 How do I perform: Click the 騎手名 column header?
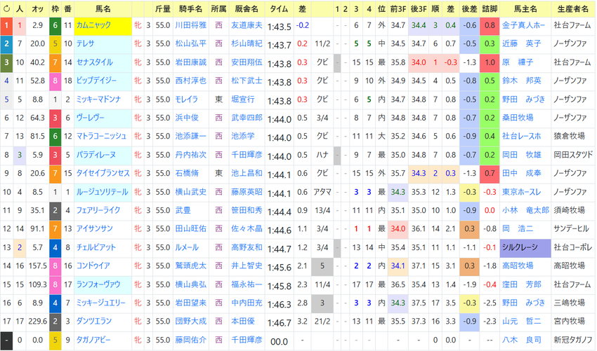pyautogui.click(x=191, y=8)
